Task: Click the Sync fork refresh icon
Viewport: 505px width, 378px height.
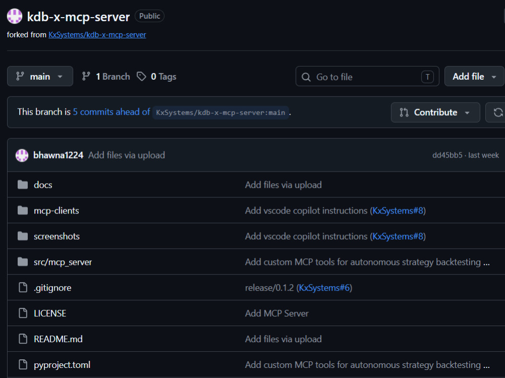Action: (498, 113)
